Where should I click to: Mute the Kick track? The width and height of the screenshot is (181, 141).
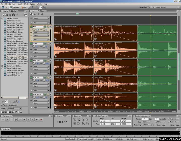(45, 27)
